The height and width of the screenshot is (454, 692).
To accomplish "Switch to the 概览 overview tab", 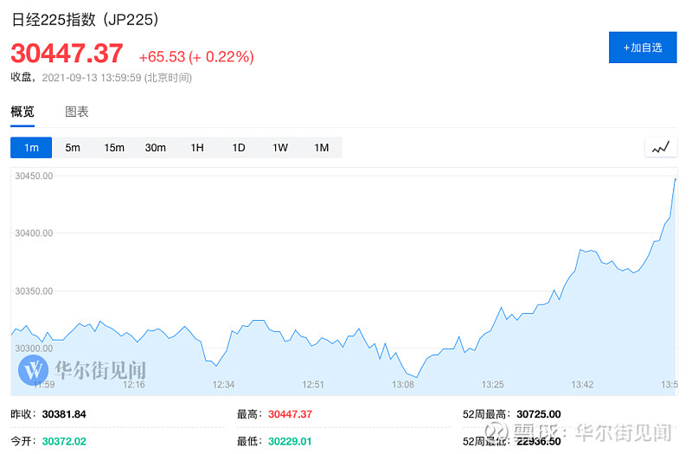I will [22, 112].
